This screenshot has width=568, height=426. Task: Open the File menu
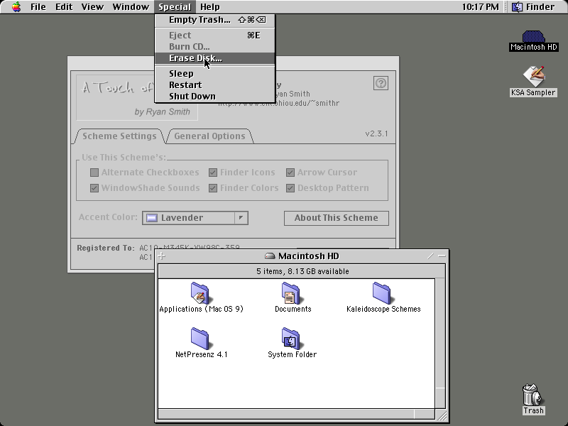tap(38, 7)
